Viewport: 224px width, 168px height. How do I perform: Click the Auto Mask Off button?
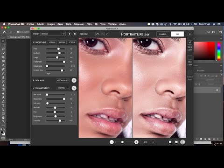coord(63,80)
